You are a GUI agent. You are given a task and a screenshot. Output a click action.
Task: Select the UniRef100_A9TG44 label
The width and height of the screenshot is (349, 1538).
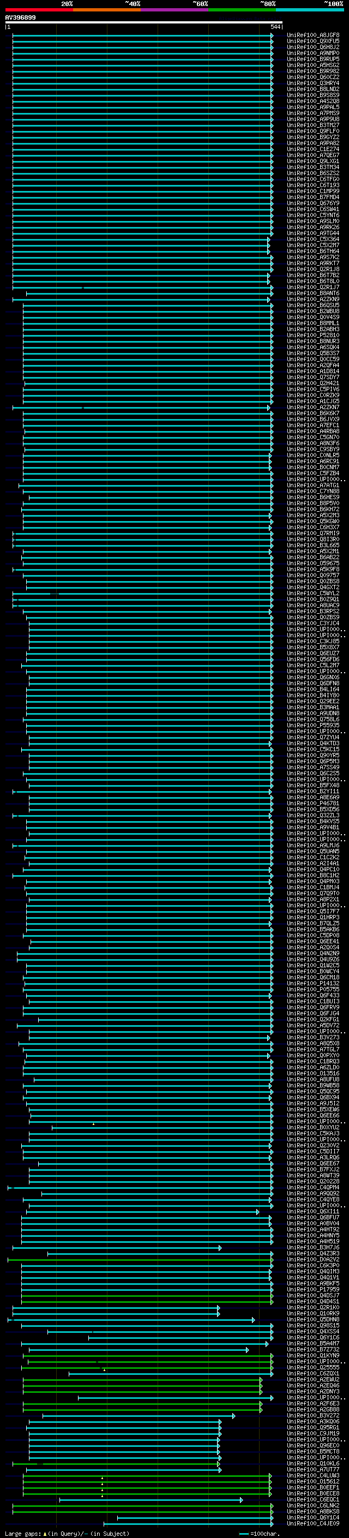[313, 234]
